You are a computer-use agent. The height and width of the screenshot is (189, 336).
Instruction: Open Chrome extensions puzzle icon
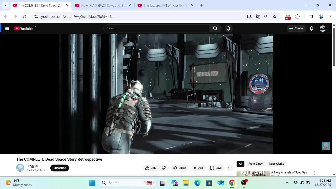(x=297, y=17)
